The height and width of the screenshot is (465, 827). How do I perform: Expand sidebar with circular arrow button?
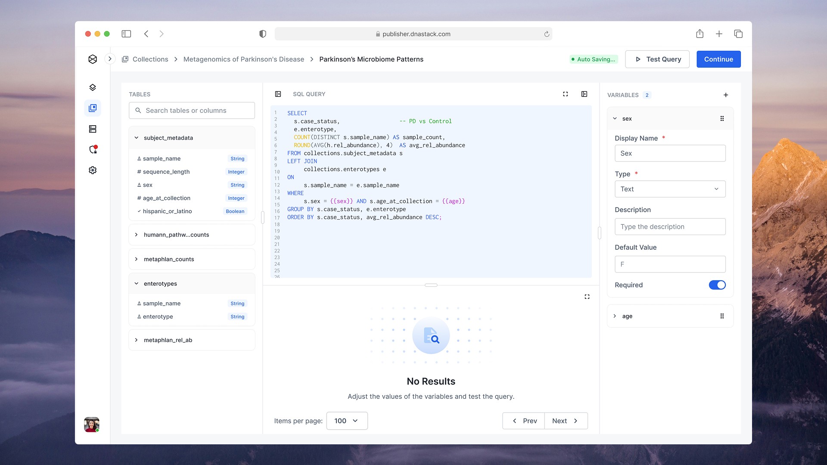[110, 59]
